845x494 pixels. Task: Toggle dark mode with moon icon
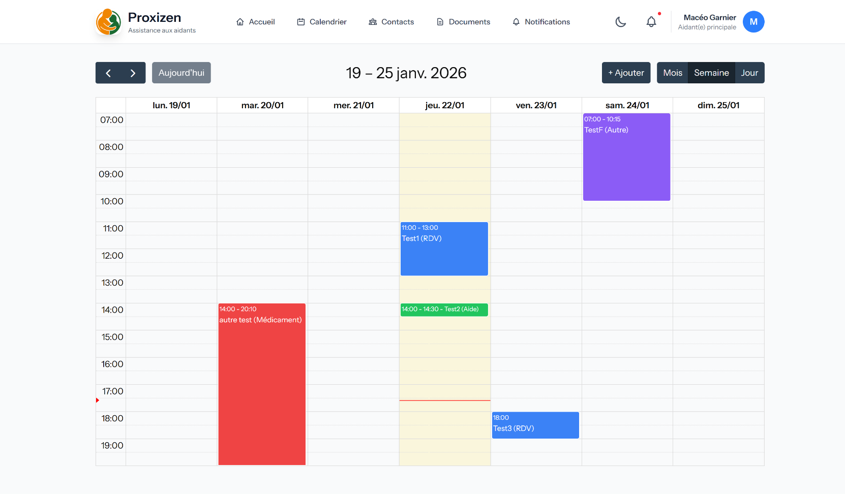(x=621, y=22)
